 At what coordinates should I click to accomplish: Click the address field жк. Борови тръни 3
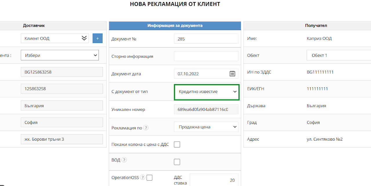pyautogui.click(x=62, y=139)
